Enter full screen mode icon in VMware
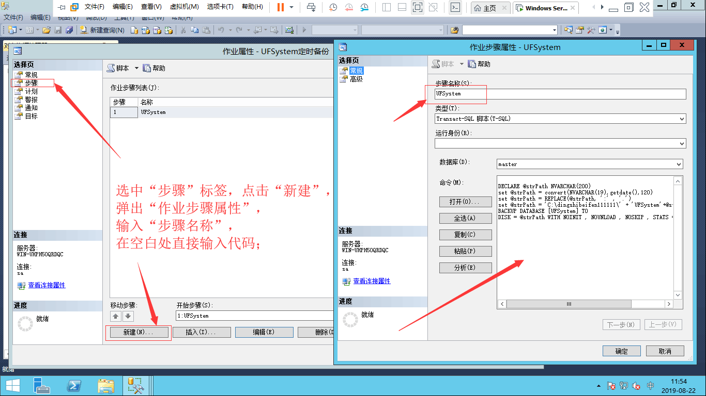The width and height of the screenshot is (706, 396). click(x=418, y=7)
